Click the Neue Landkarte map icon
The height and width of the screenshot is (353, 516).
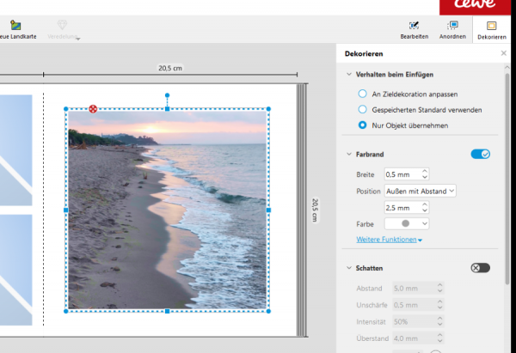[15, 27]
